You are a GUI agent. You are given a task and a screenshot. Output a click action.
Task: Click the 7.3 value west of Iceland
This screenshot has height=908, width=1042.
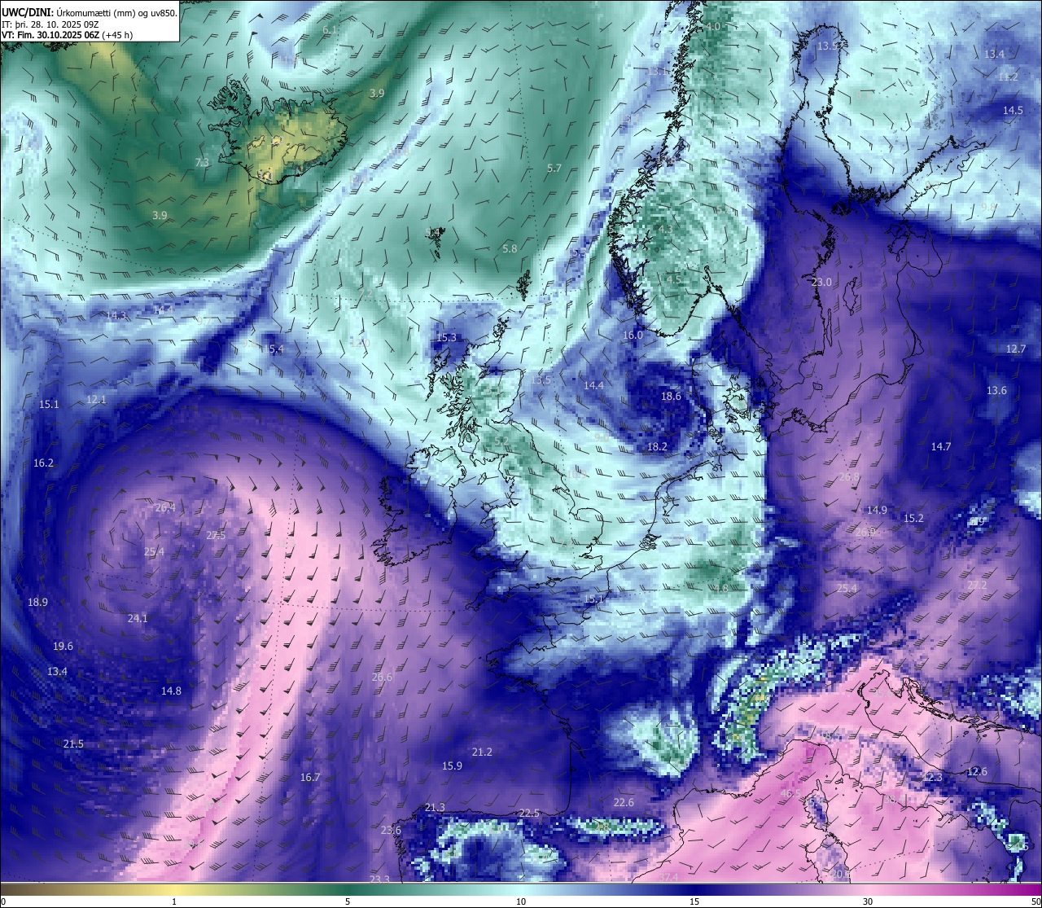pyautogui.click(x=202, y=163)
